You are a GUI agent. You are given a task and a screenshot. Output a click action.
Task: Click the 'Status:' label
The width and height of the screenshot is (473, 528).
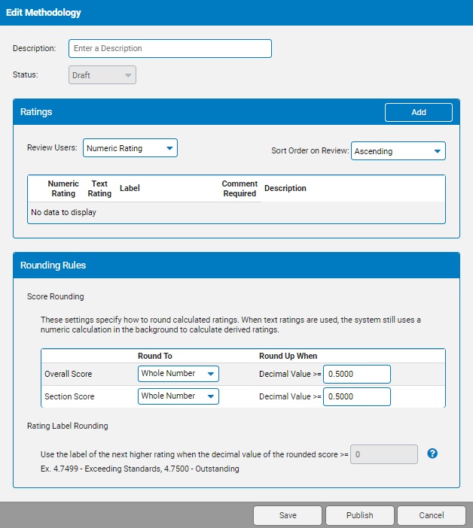[26, 74]
